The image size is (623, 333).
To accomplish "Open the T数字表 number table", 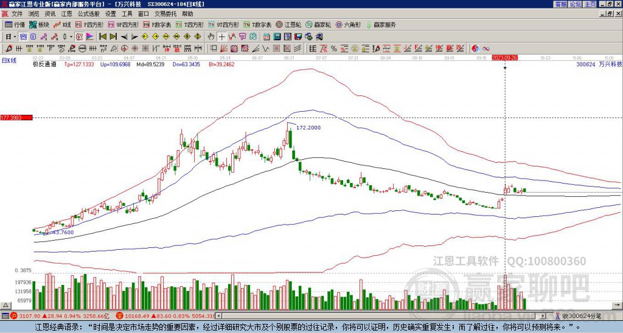I will (257, 24).
